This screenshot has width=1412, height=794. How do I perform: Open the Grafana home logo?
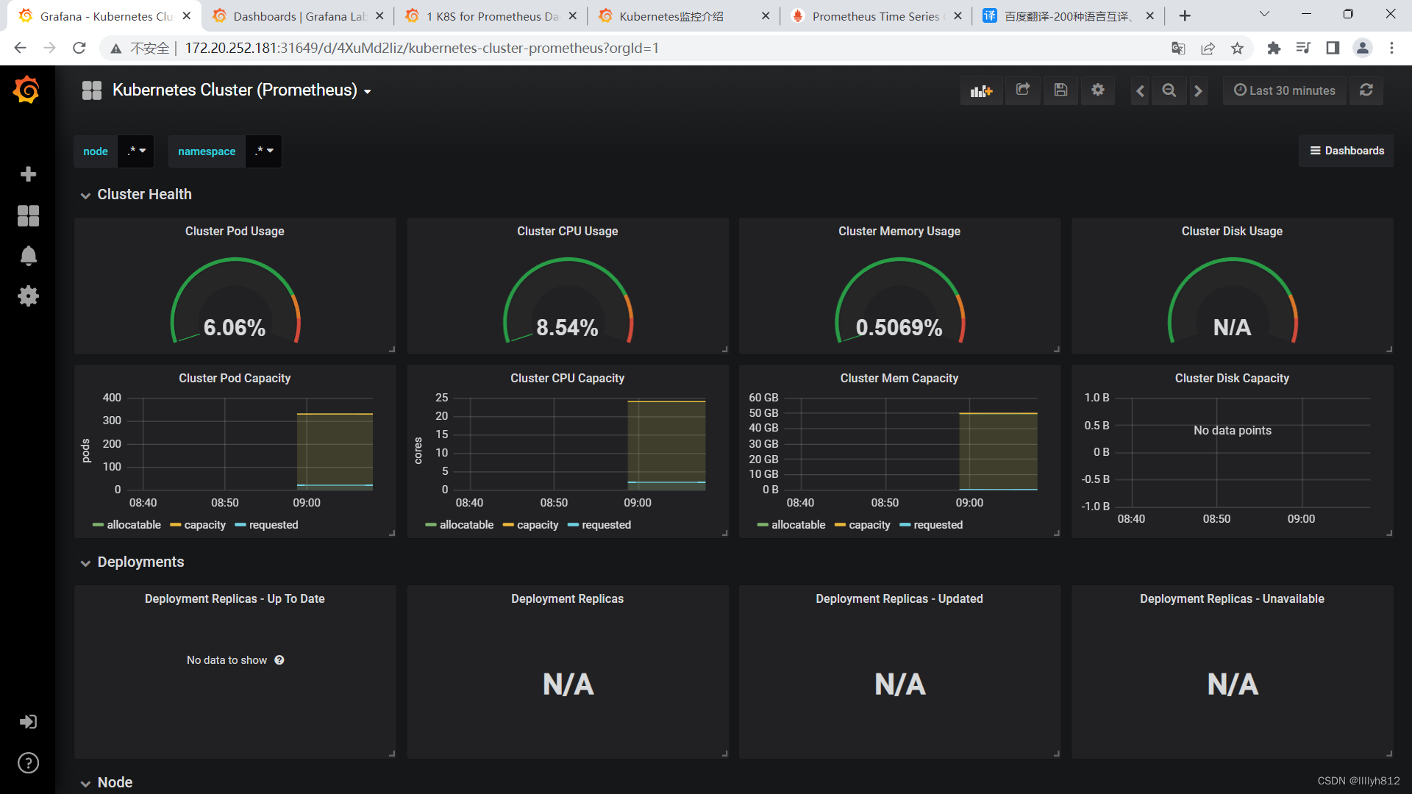(x=26, y=90)
